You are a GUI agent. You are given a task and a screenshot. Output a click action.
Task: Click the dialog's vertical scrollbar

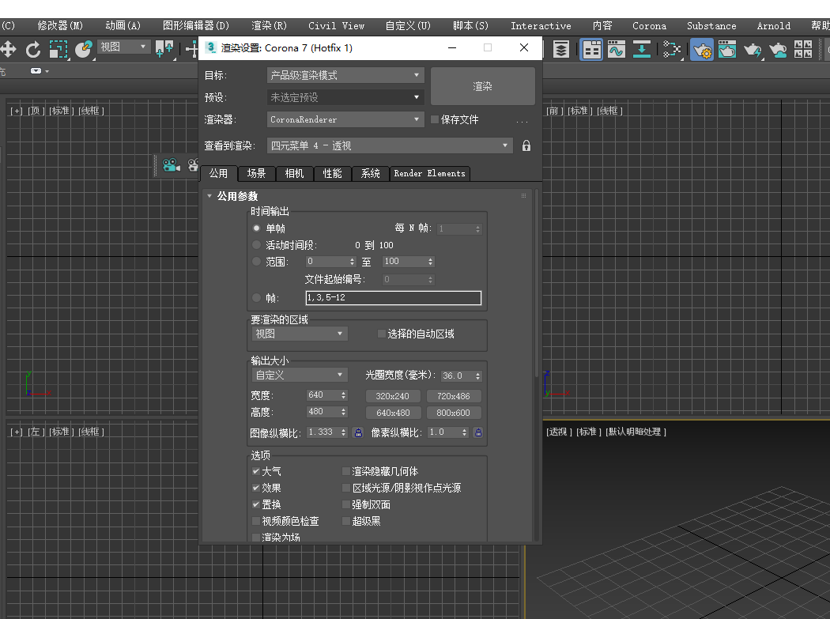tap(538, 285)
